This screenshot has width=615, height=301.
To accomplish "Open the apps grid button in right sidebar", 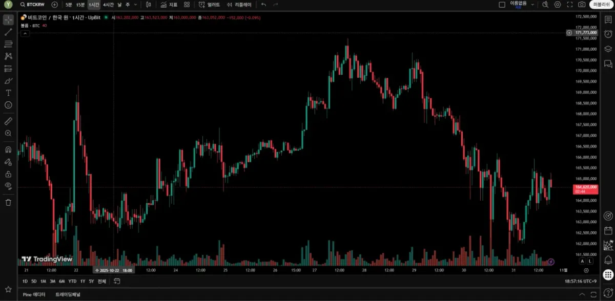I will point(608,275).
